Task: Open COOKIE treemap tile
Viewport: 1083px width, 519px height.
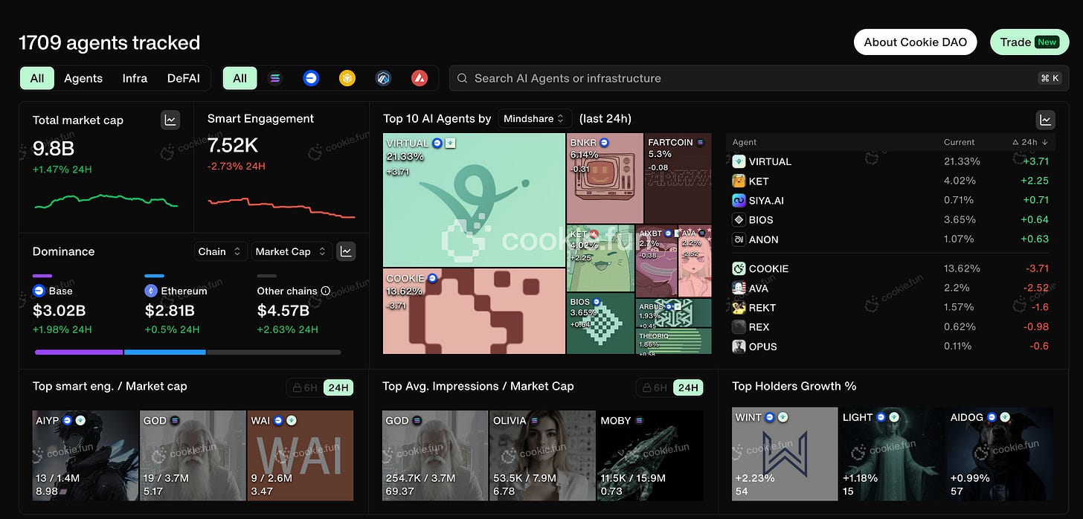Action: point(474,311)
